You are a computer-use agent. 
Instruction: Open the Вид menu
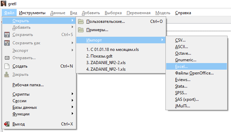point(74,13)
